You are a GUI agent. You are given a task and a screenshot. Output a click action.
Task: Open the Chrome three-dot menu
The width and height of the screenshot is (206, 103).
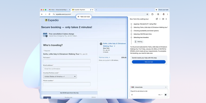(168, 14)
